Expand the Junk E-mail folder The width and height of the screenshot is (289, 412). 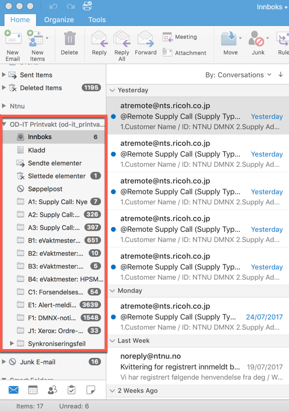click(x=4, y=361)
